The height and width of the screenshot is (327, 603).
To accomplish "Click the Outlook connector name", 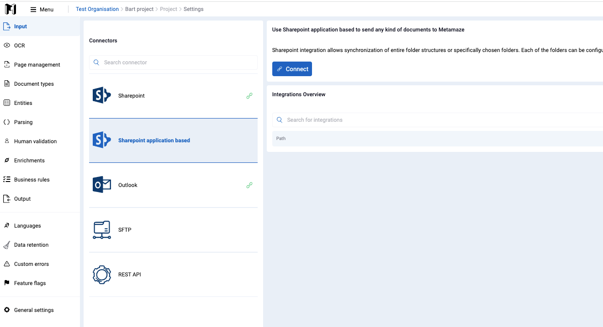I will [128, 185].
